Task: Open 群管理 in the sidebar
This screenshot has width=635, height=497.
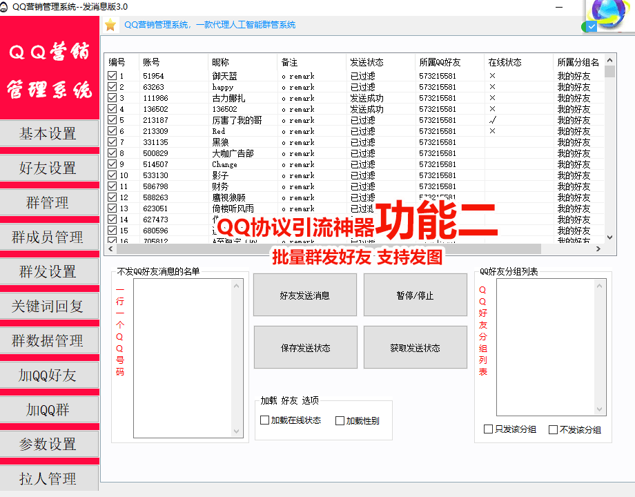Action: pyautogui.click(x=48, y=202)
